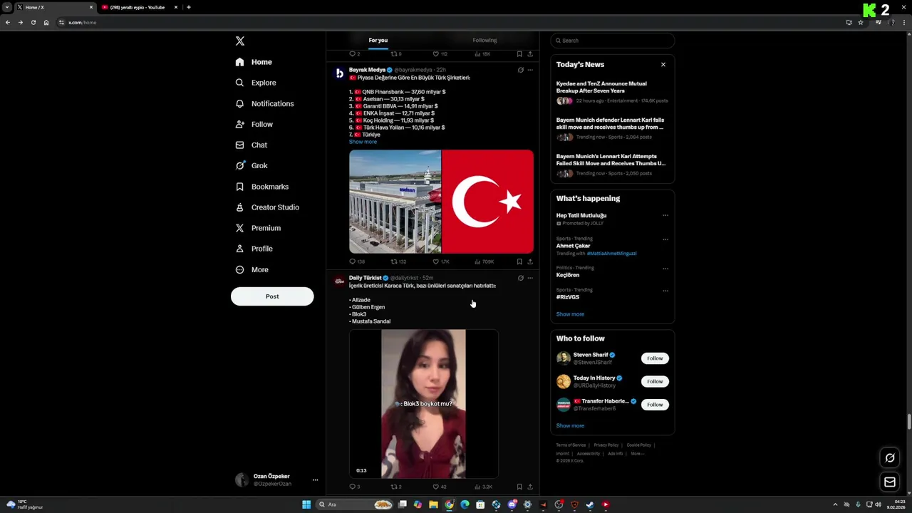Reload the page in browser toolbar

[x=33, y=22]
